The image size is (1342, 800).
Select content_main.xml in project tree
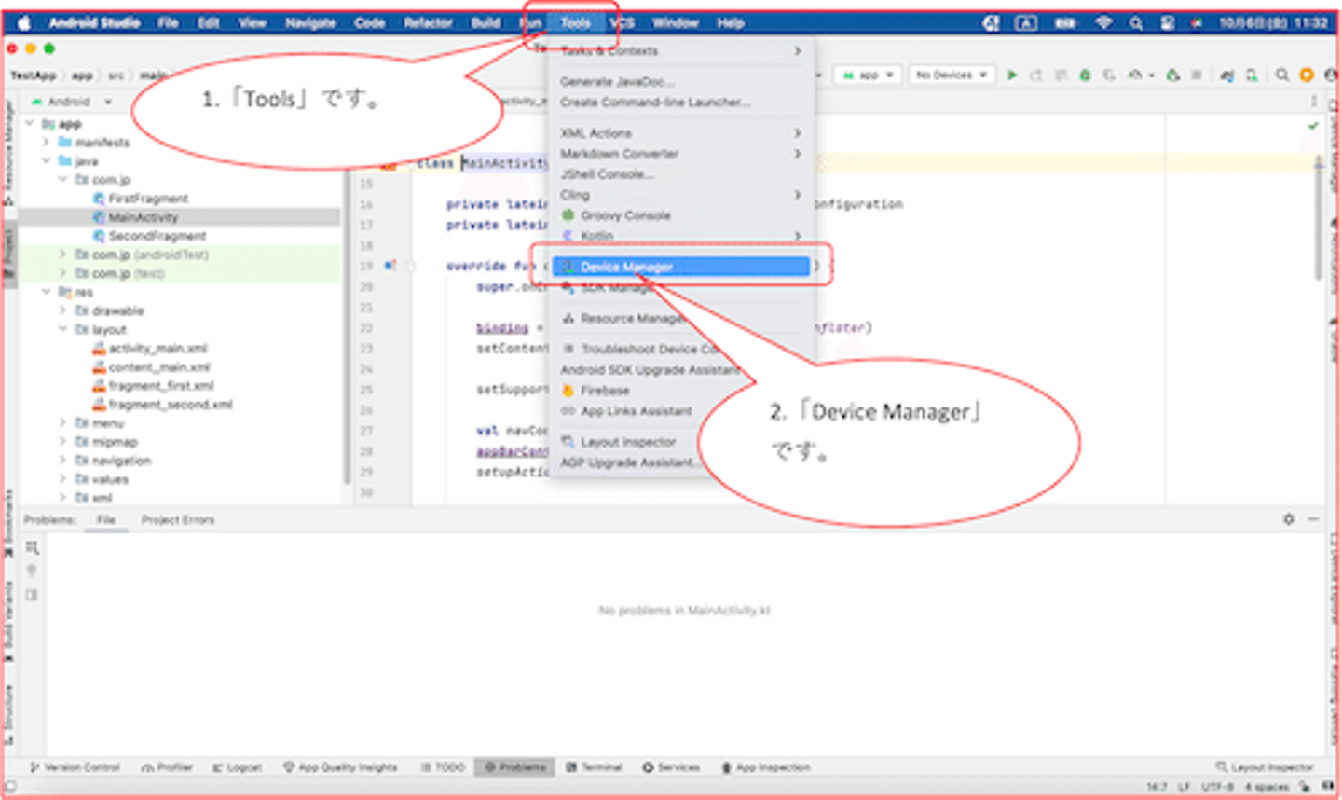click(x=158, y=367)
